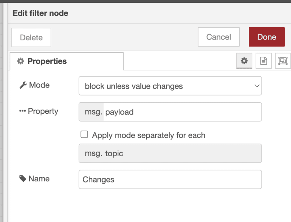Viewport: 291px width, 222px height.
Task: Open the node description document icon
Action: [x=263, y=61]
